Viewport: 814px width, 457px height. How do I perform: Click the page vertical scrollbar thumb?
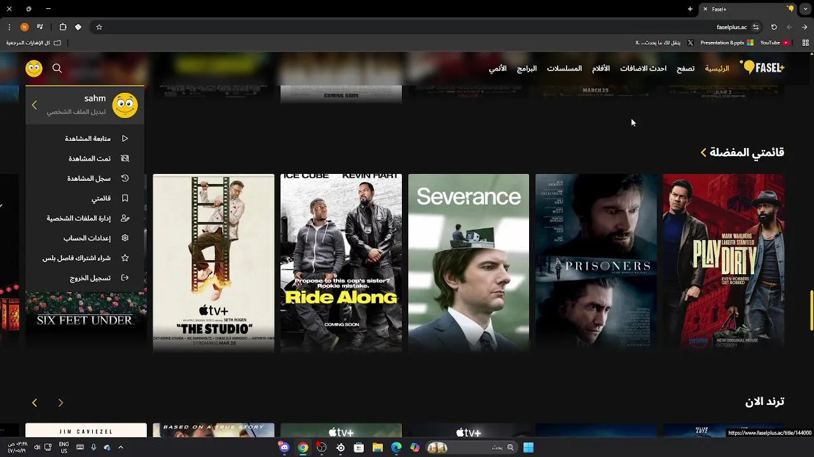coord(811,310)
